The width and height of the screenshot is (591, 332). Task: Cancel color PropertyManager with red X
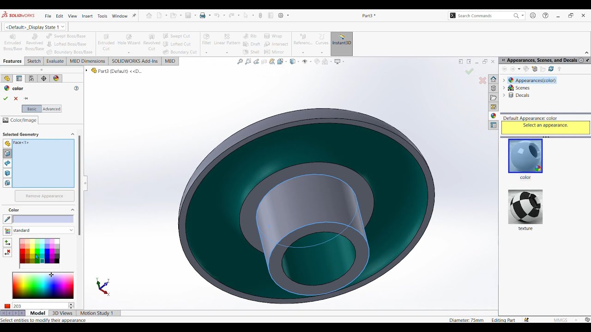(x=16, y=98)
